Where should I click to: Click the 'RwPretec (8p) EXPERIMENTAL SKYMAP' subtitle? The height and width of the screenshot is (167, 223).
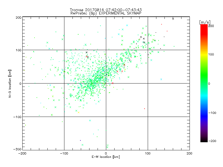pyautogui.click(x=106, y=13)
